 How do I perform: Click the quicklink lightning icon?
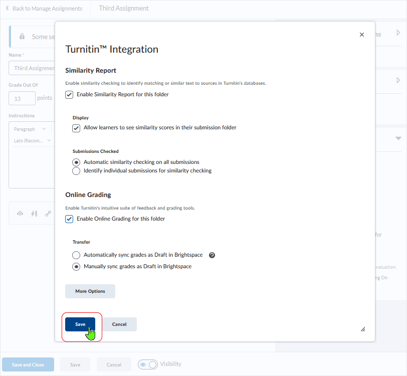[34, 214]
